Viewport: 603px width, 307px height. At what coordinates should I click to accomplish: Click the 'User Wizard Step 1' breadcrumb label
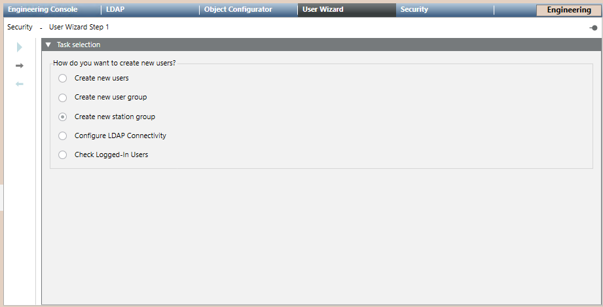click(79, 27)
